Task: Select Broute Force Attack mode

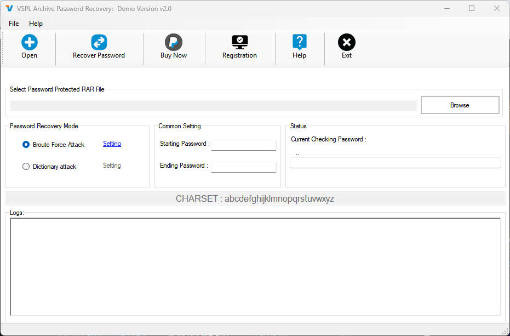Action: pos(26,144)
